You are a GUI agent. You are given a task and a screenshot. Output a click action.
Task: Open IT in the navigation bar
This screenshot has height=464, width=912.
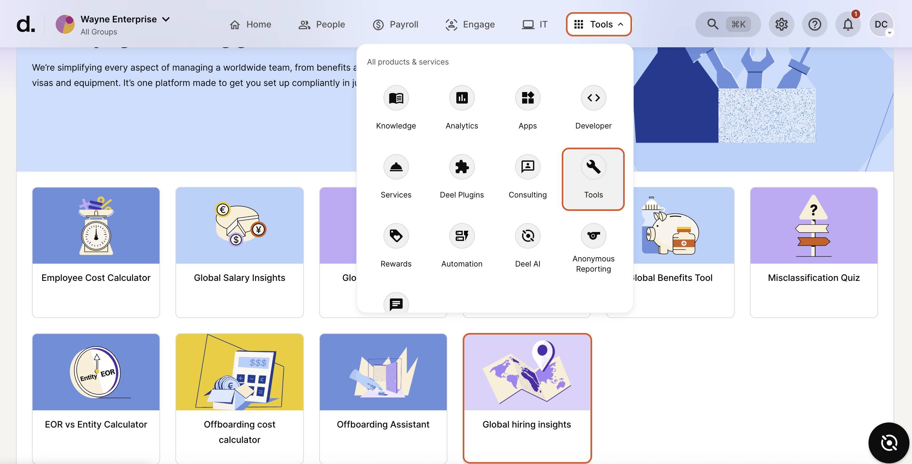click(535, 24)
